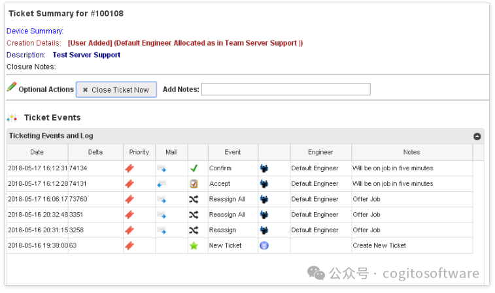Click the incoming mail icon in the Accept row

(162, 183)
